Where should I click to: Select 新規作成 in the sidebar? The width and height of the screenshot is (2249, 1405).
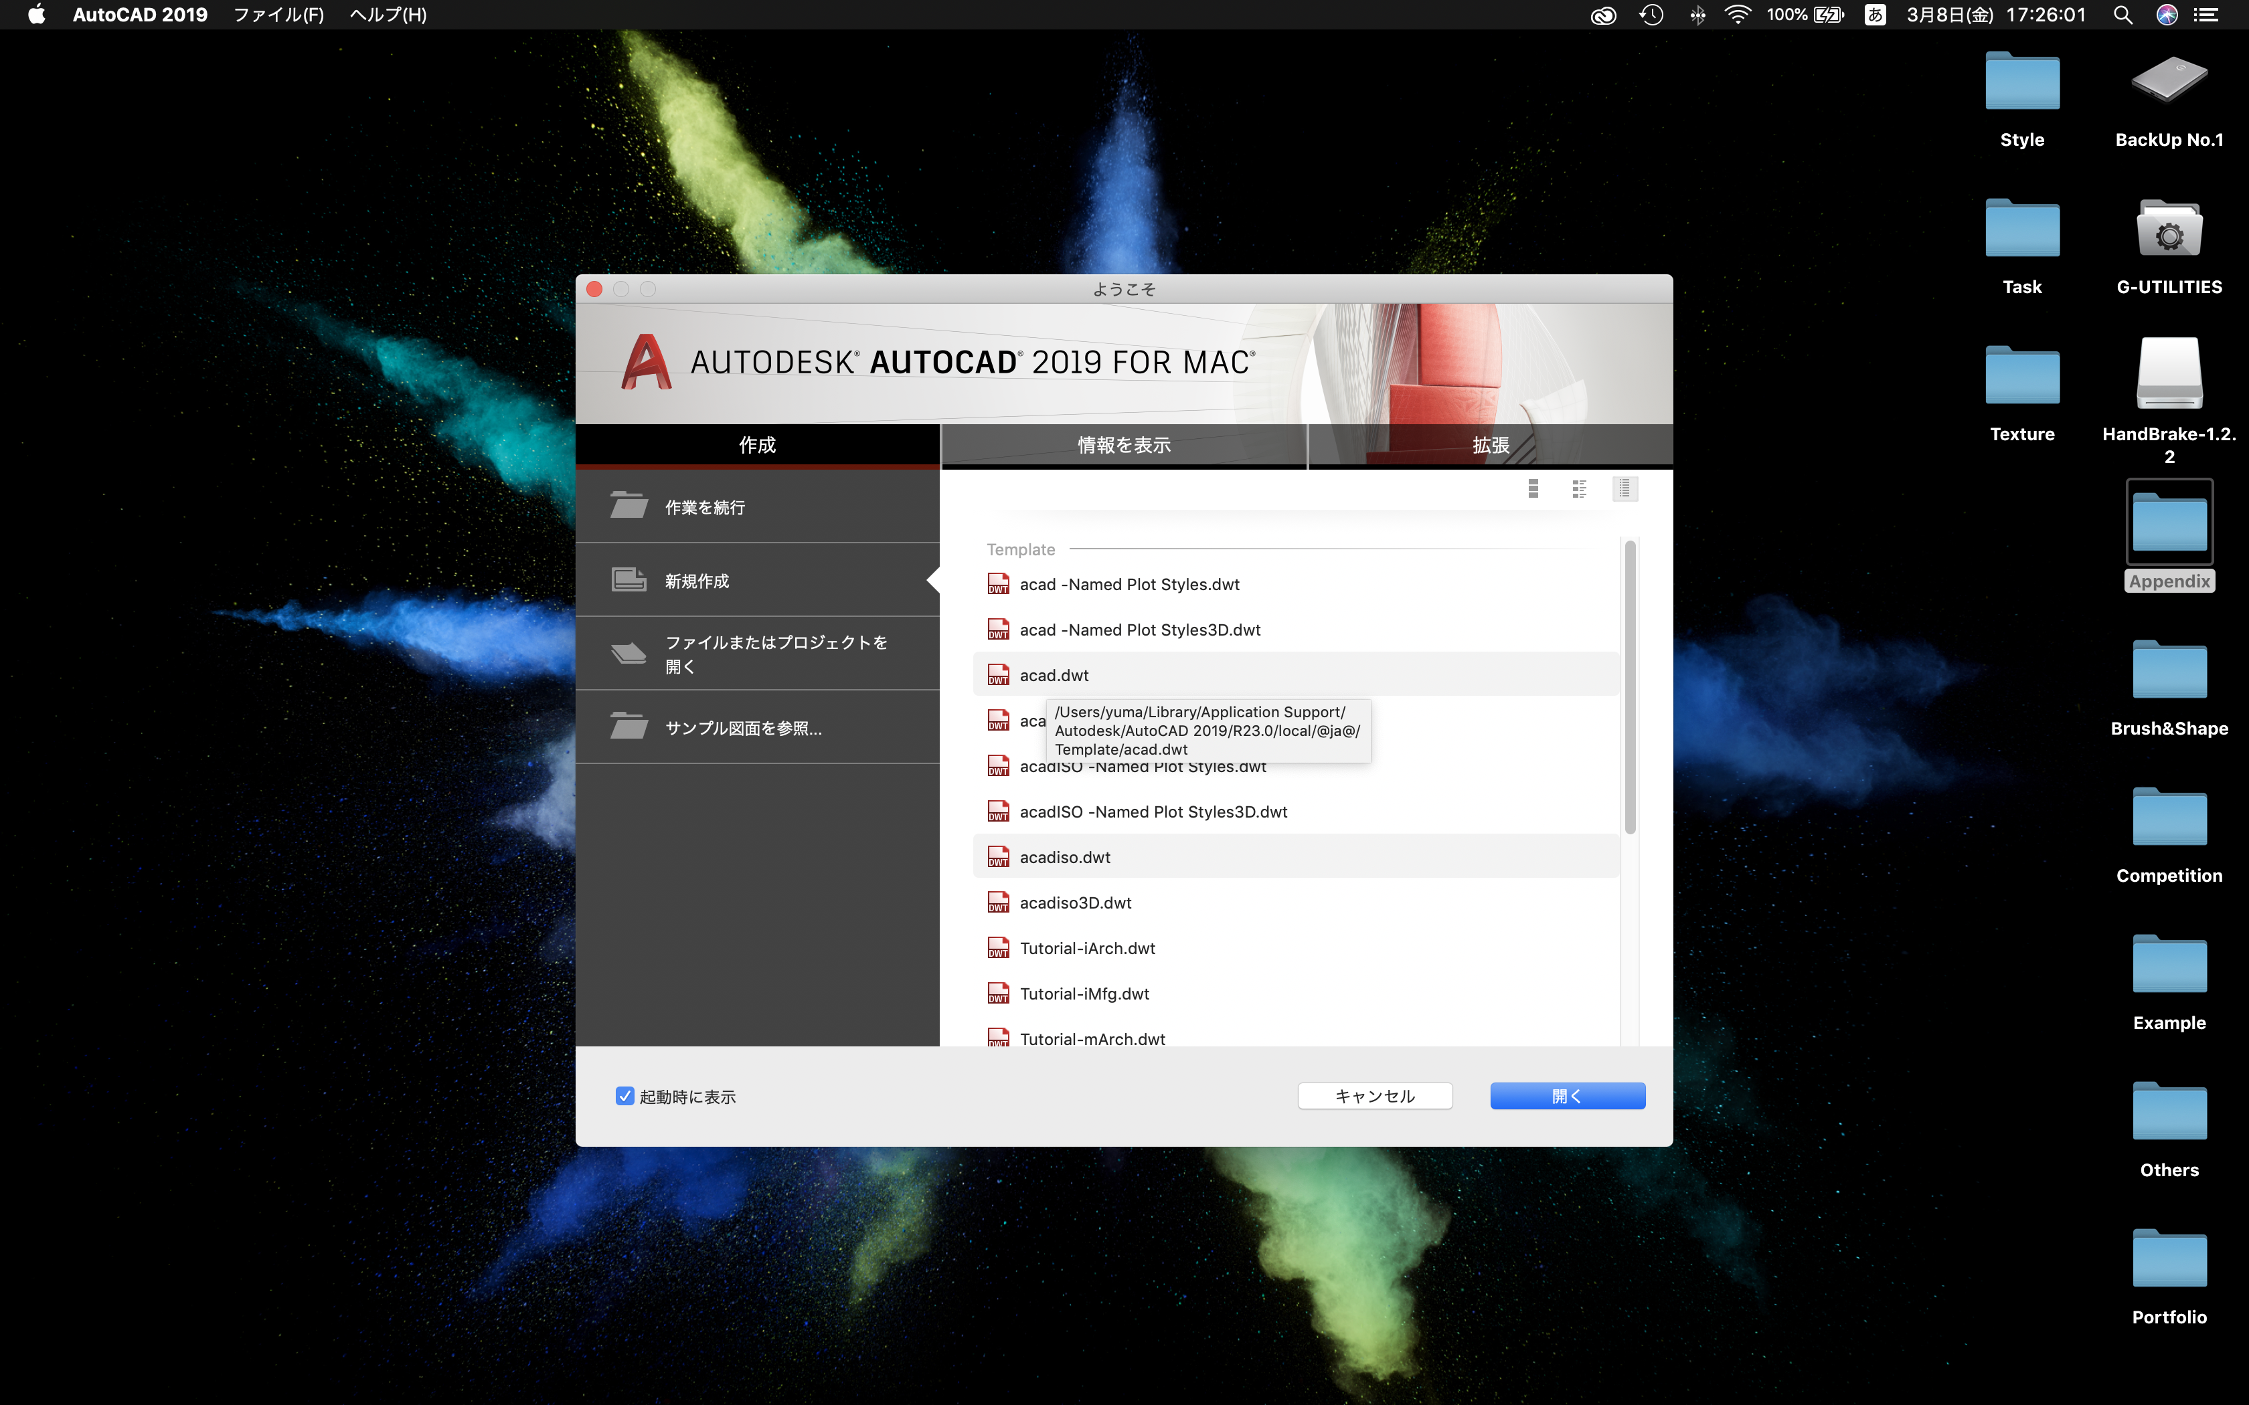point(758,580)
